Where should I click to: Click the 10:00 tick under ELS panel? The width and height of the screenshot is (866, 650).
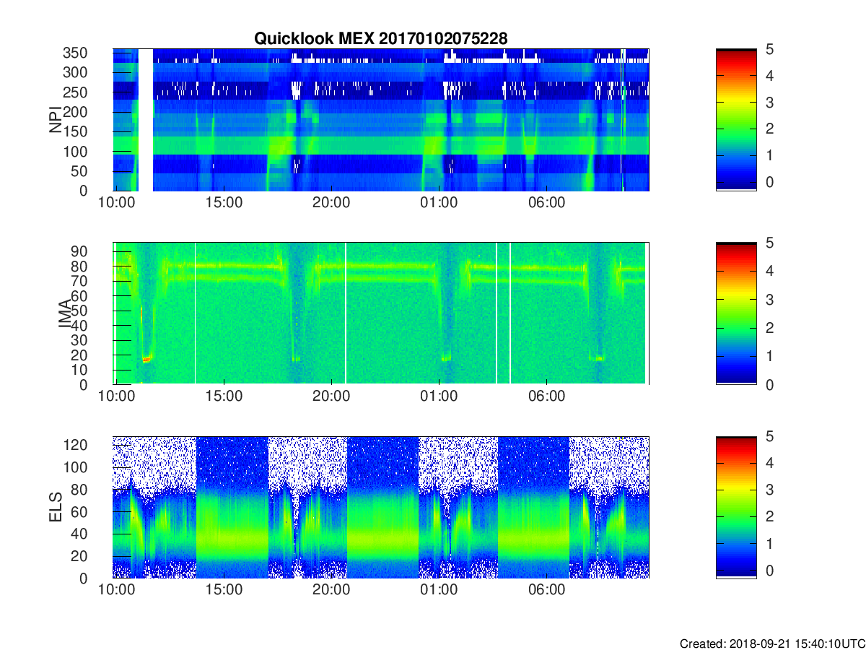click(x=116, y=589)
